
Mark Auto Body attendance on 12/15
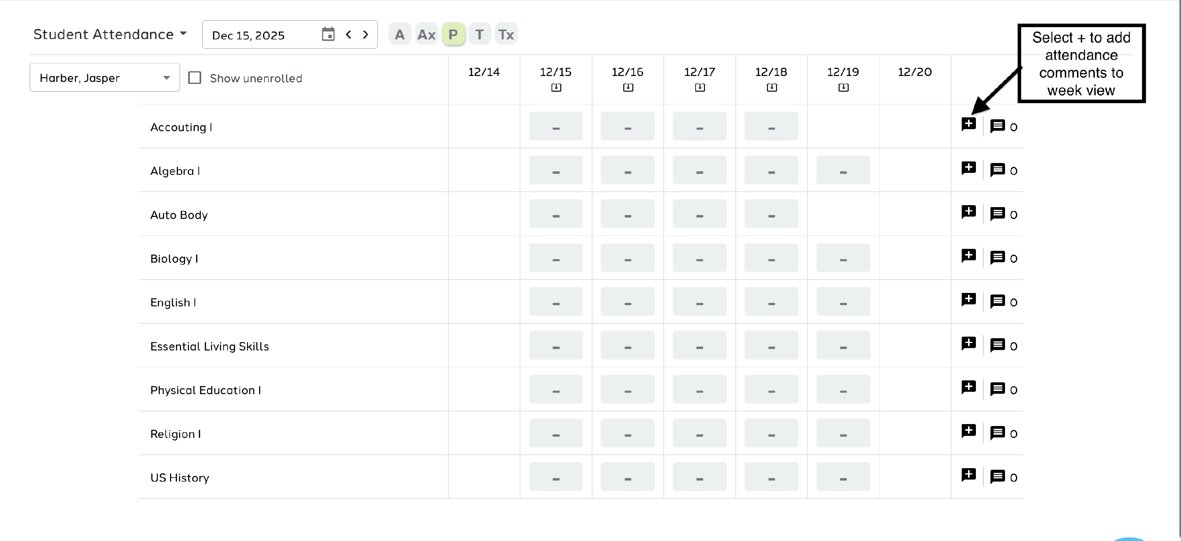pyautogui.click(x=555, y=214)
